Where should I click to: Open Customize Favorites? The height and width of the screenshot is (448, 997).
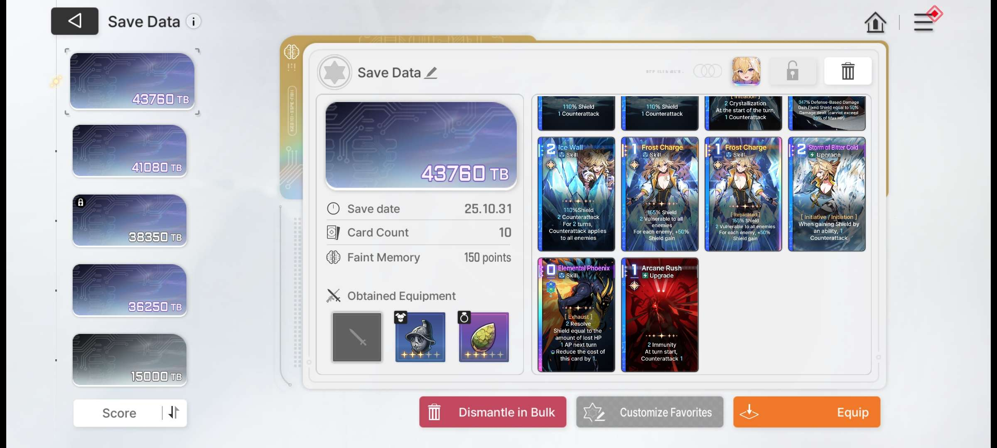click(650, 412)
